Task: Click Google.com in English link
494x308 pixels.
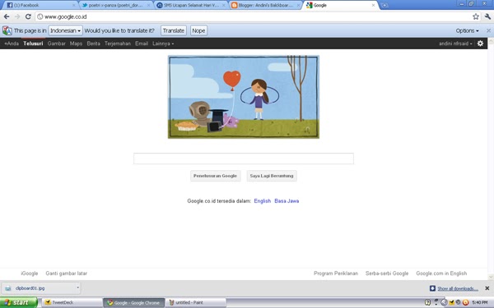Action: (x=441, y=274)
